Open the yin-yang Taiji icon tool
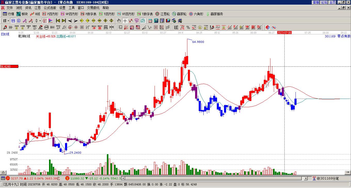 click(268, 27)
